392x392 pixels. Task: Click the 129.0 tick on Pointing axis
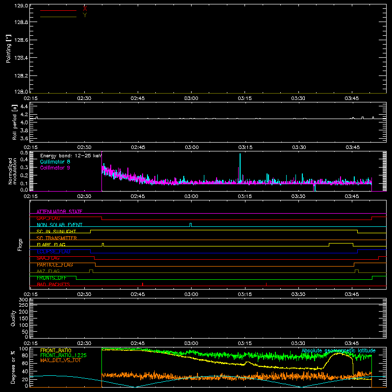(21, 6)
